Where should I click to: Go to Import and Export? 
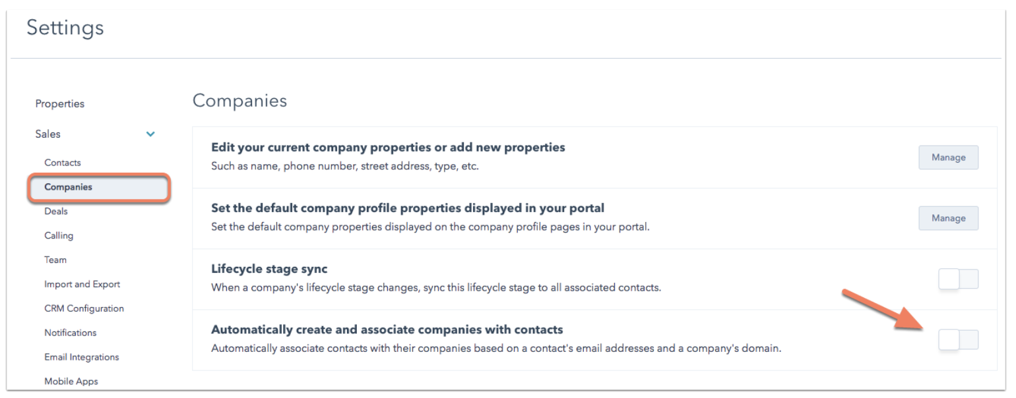pos(82,285)
